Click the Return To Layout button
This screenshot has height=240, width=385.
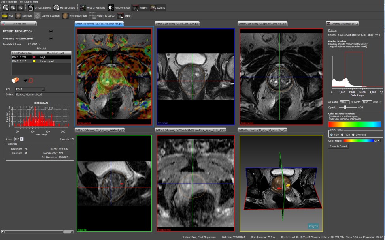[x=93, y=16]
